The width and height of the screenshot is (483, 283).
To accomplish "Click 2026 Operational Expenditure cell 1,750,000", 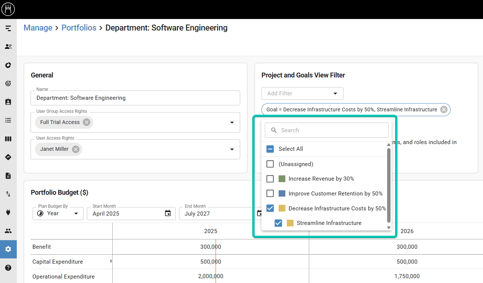I will 407,276.
